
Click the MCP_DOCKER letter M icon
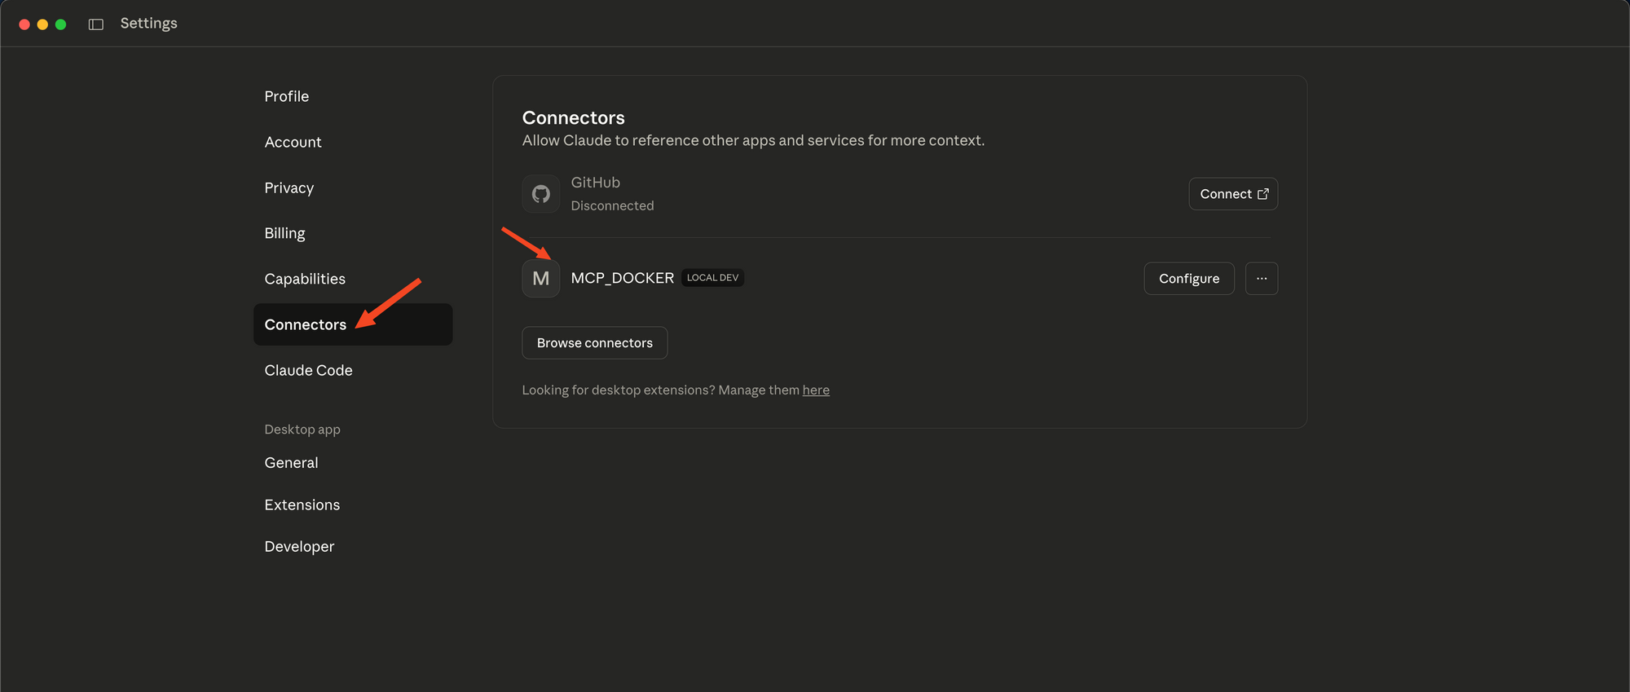point(540,279)
